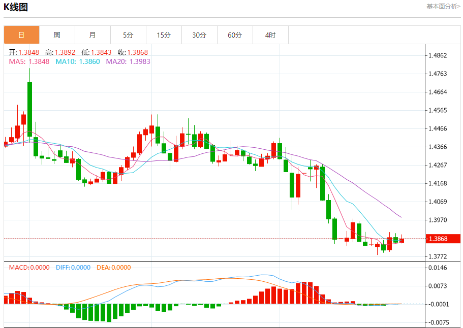Click the 高: 1.3892 high value
Screen dimensions: 463x328
(60, 52)
